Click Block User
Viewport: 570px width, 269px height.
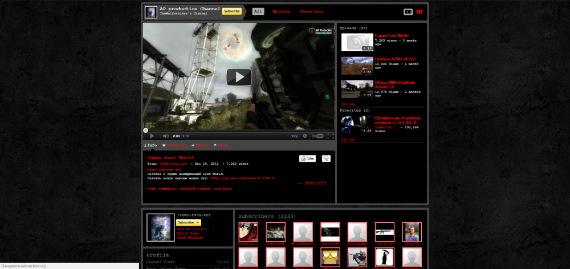click(x=188, y=233)
